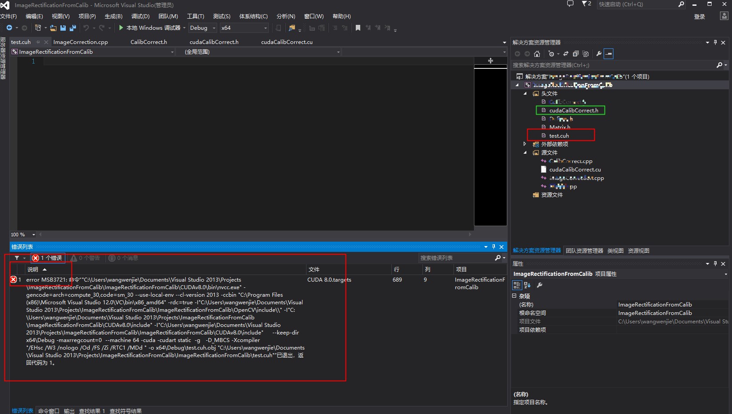Save the current file with the single floppy icon
The image size is (732, 414).
click(x=63, y=28)
